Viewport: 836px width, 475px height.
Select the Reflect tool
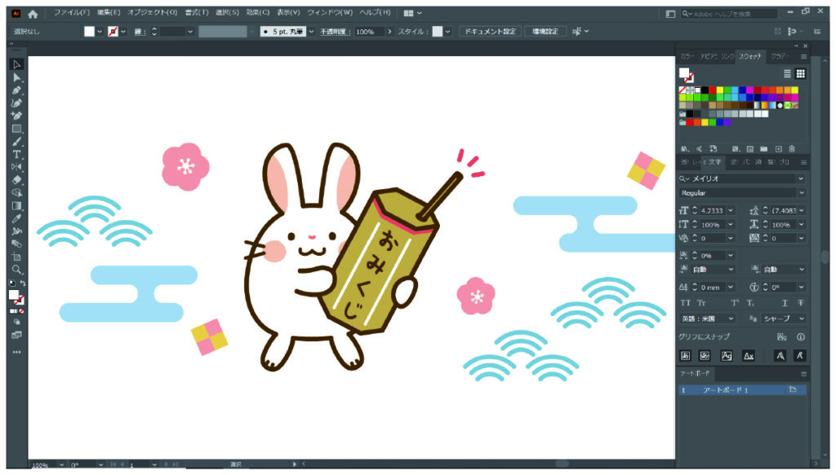[16, 167]
